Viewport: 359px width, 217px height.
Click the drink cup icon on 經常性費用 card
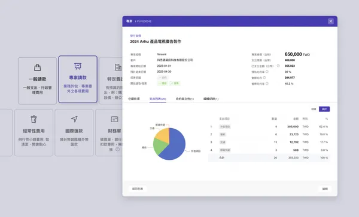tap(34, 119)
